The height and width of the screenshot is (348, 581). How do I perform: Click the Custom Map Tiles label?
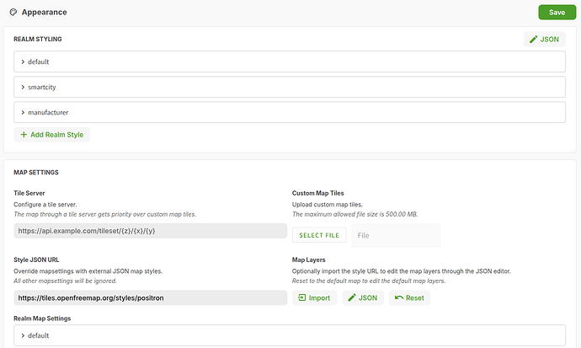click(318, 193)
